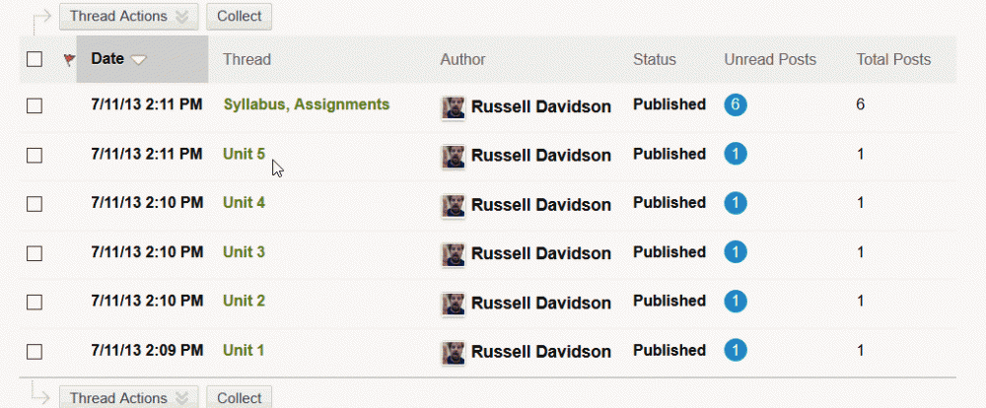Click Russell Davidson's avatar in the Unit 2 row

tap(454, 303)
